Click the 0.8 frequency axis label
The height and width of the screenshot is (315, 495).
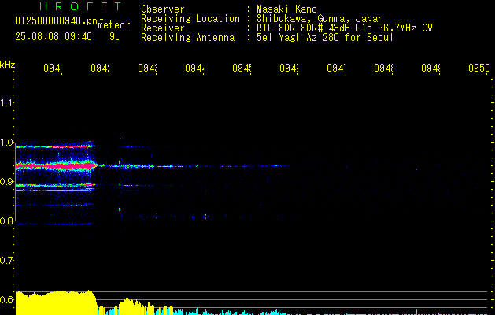click(6, 221)
